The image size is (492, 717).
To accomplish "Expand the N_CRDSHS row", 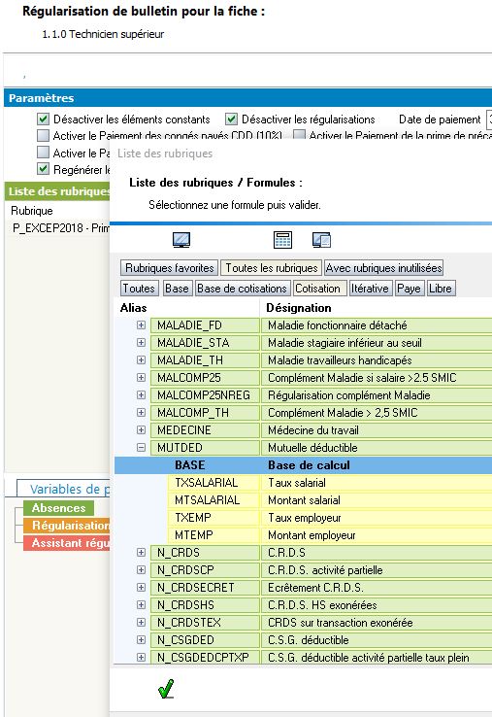I will pyautogui.click(x=141, y=605).
